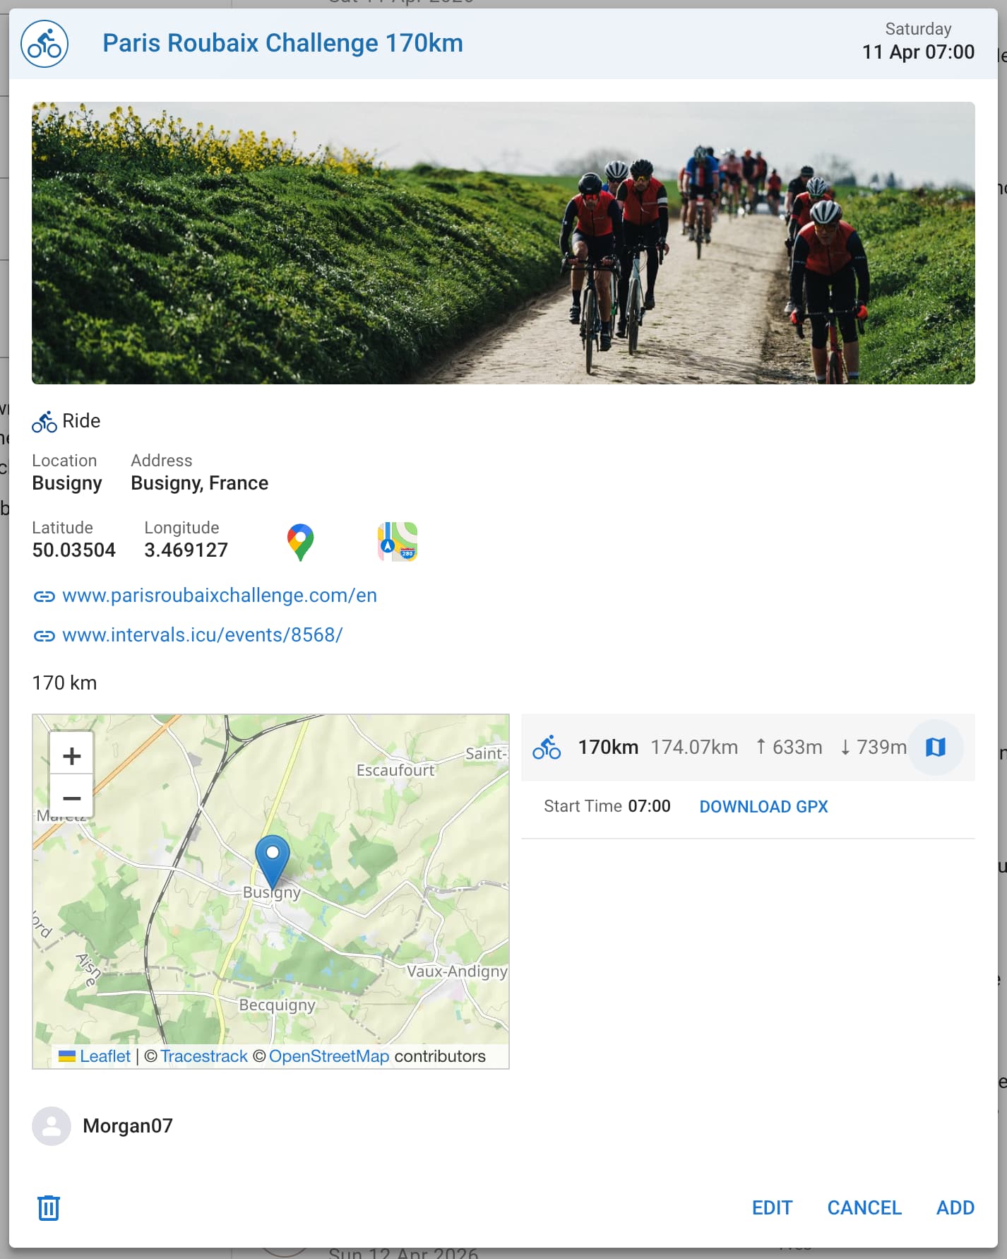Open location in Apple Maps
Image resolution: width=1007 pixels, height=1259 pixels.
pyautogui.click(x=398, y=542)
